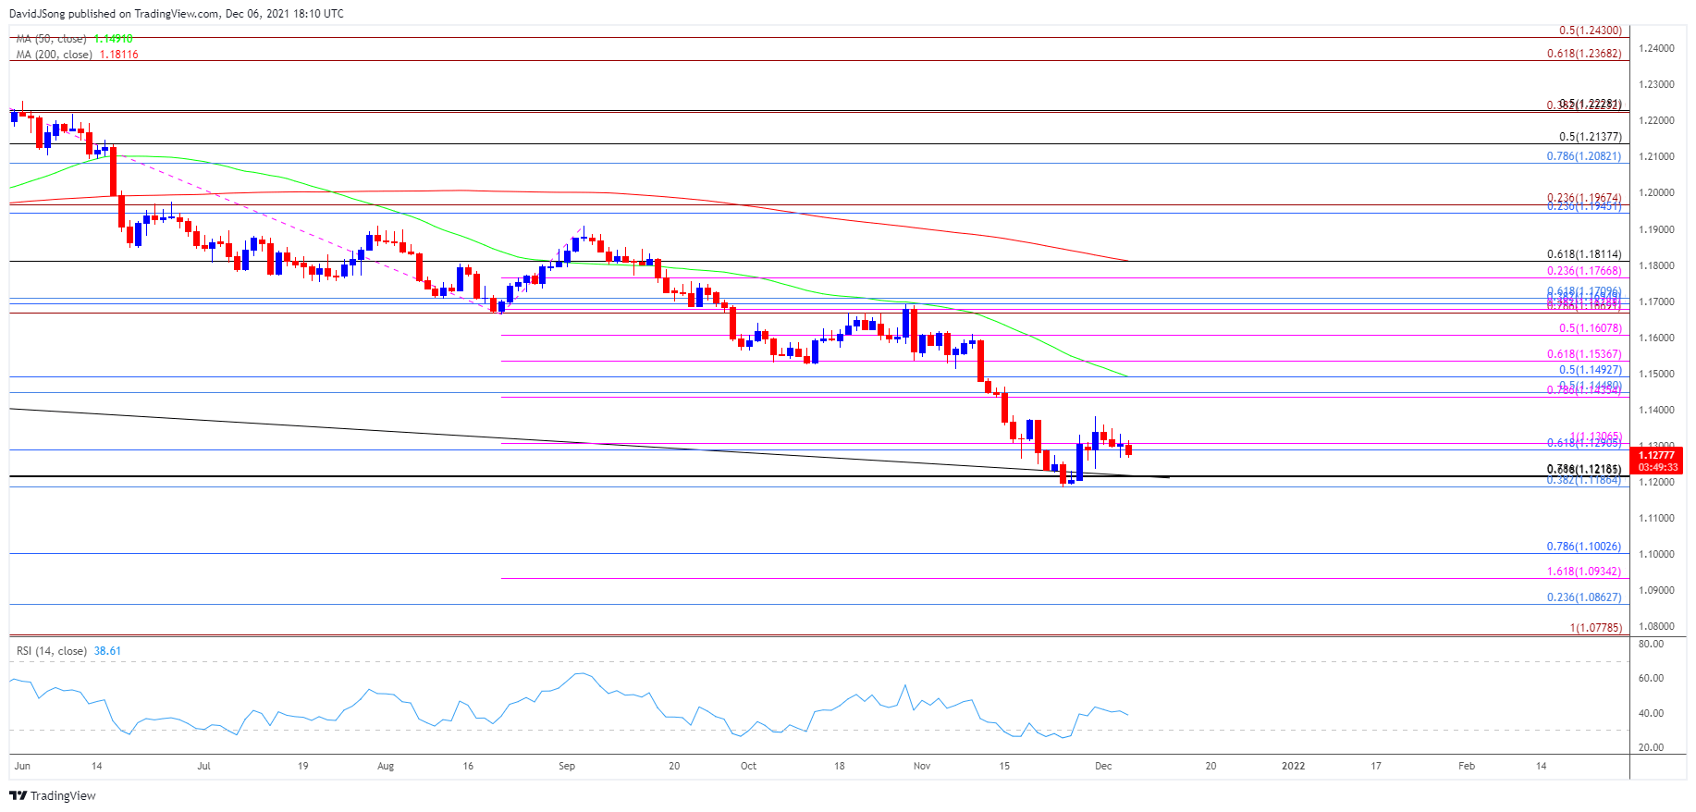Image resolution: width=1696 pixels, height=812 pixels.
Task: Select the MA (50, close) legend label
Action: click(51, 39)
